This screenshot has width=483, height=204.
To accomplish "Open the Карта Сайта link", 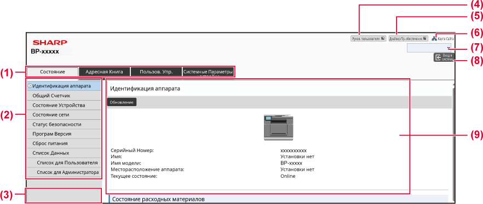I will tap(446, 39).
